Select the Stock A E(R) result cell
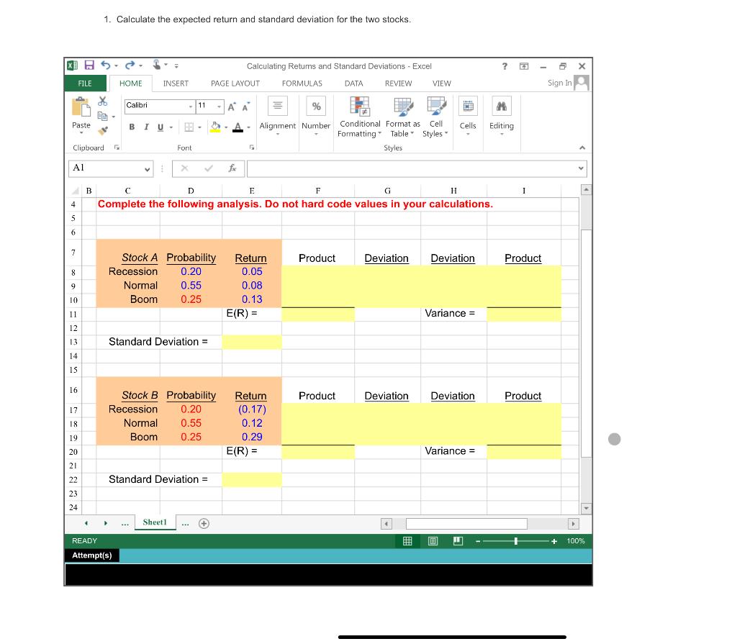This screenshot has height=644, width=737. pos(317,314)
